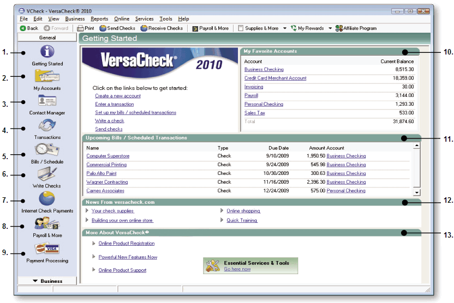Open the Computer Superstore bill
This screenshot has width=454, height=303.
107,156
